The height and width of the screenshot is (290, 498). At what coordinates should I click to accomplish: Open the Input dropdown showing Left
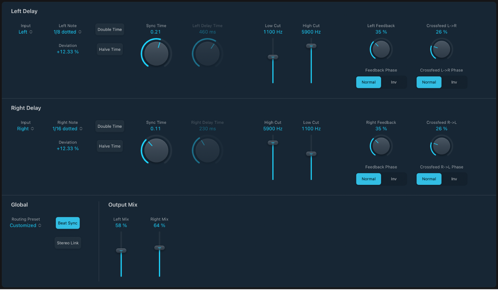click(25, 31)
